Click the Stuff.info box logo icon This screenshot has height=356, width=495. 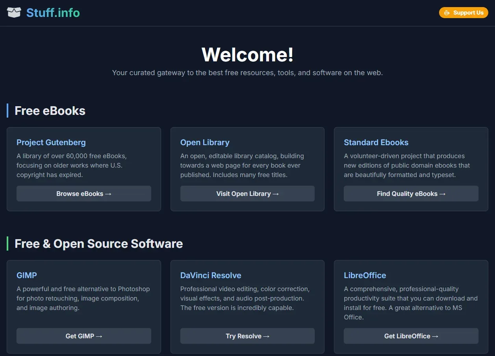pos(14,13)
